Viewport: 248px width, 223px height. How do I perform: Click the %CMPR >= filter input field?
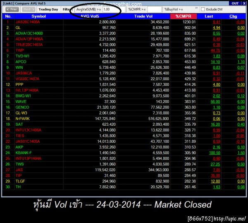154,10
